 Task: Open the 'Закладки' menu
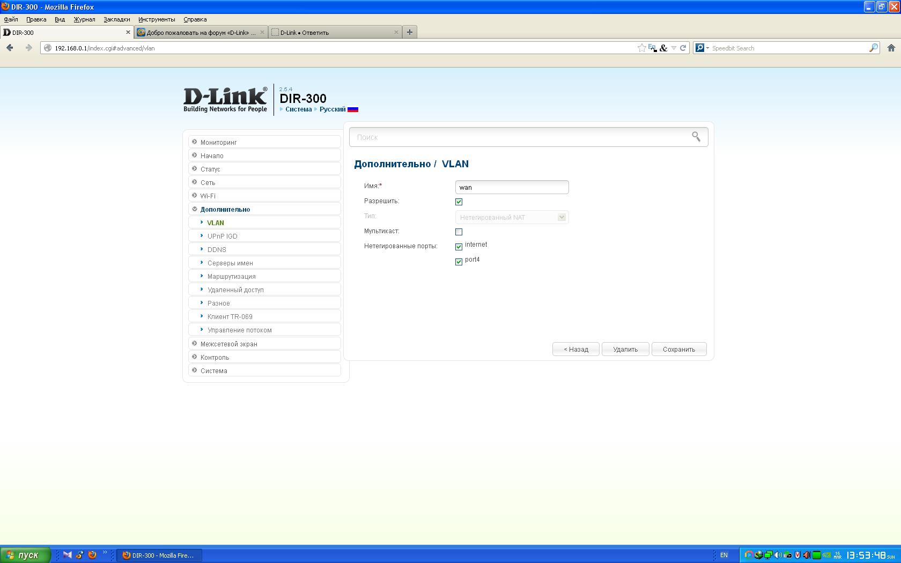tap(116, 19)
